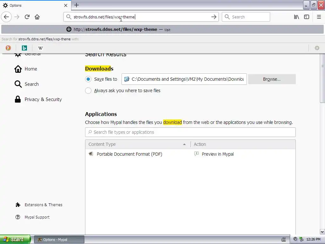
Task: Visit the suggested strowfs.ddns.net/files/wxp-theme URL
Action: pyautogui.click(x=162, y=29)
